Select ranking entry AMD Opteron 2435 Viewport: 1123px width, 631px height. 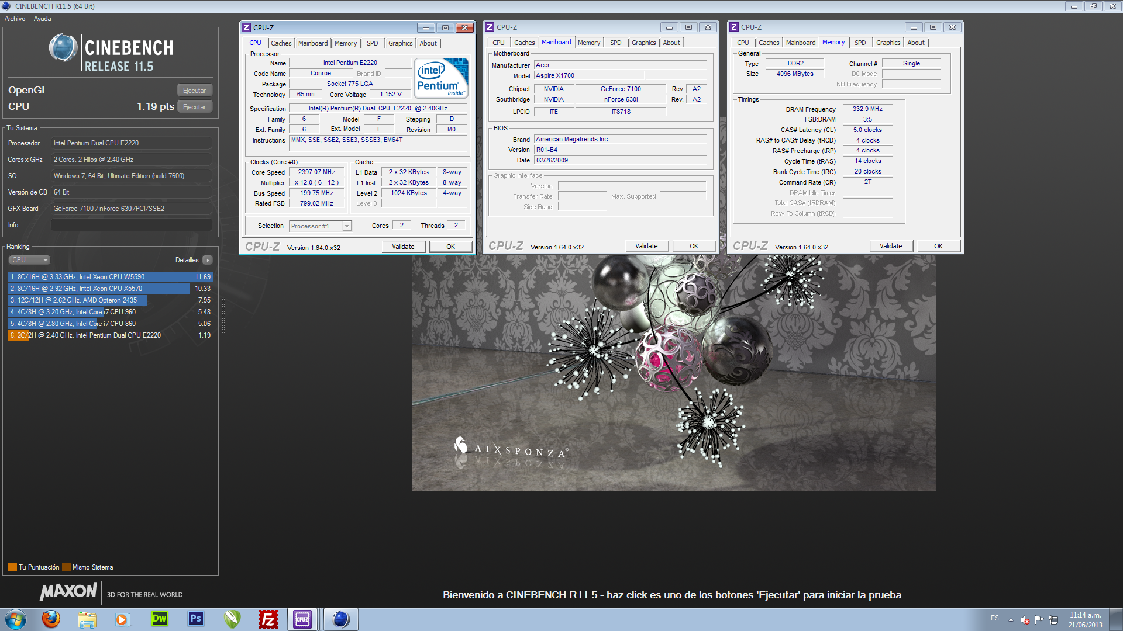coord(110,300)
